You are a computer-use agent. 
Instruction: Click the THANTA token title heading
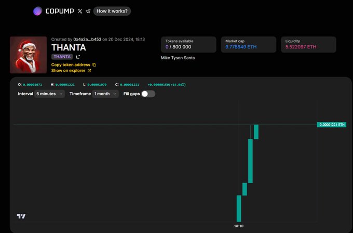pyautogui.click(x=69, y=48)
